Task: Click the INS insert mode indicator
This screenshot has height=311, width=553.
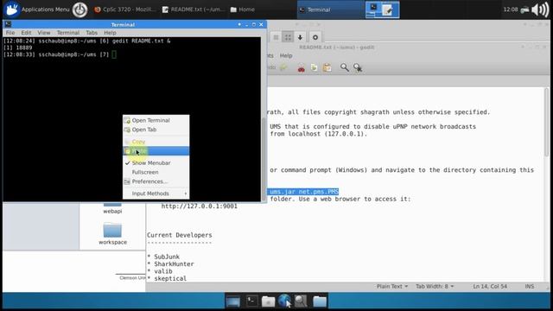Action: 530,286
